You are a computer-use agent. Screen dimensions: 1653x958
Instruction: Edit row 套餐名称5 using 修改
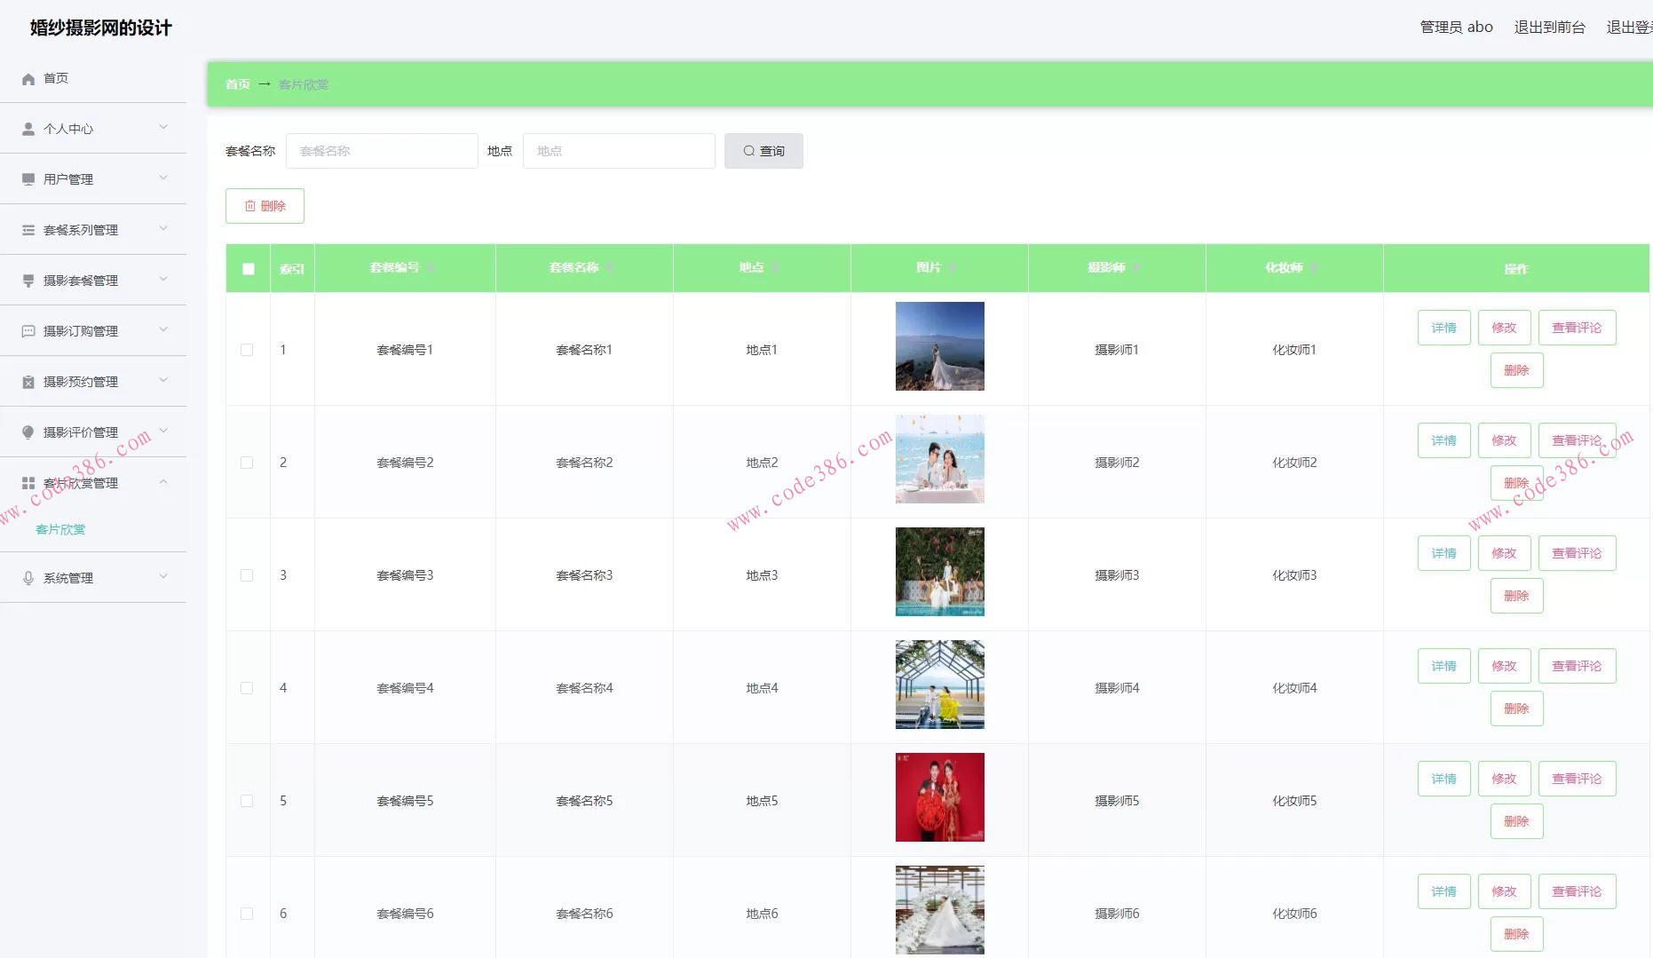pyautogui.click(x=1504, y=779)
